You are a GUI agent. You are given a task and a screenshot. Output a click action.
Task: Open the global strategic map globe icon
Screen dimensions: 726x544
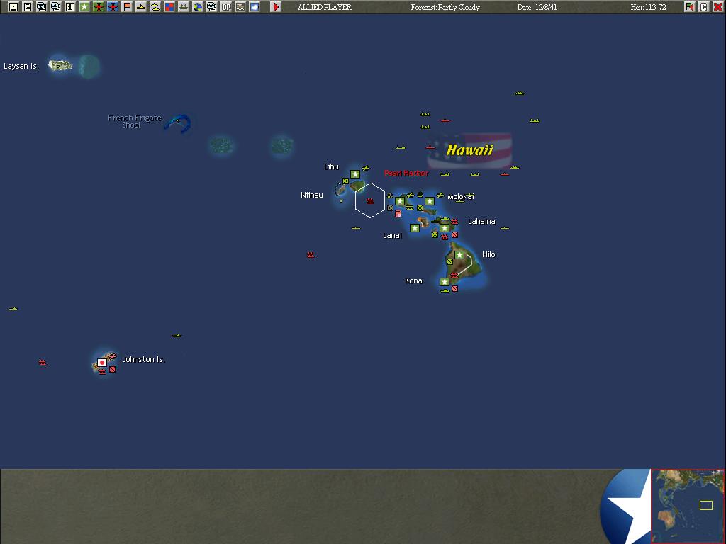click(x=196, y=6)
